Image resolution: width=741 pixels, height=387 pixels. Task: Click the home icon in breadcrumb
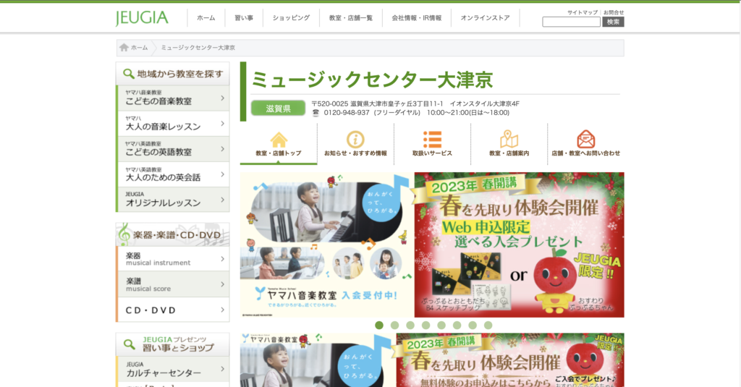pyautogui.click(x=124, y=47)
